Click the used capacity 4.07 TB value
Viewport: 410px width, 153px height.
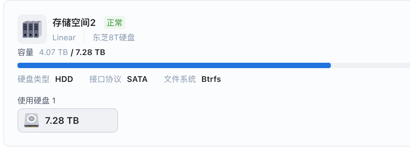coord(54,52)
